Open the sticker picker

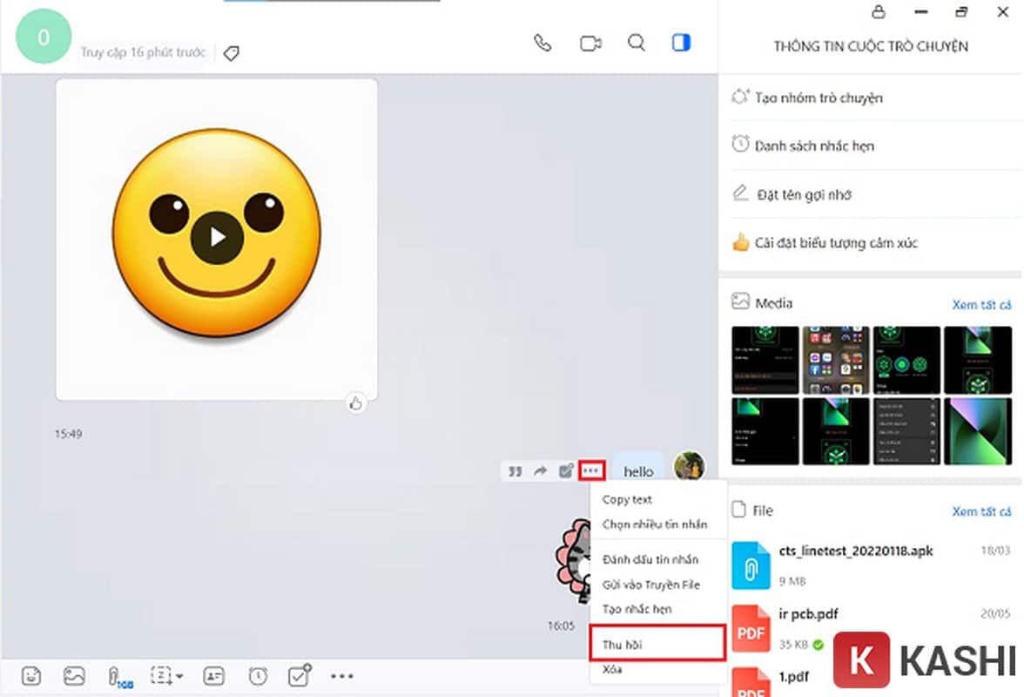coord(31,676)
